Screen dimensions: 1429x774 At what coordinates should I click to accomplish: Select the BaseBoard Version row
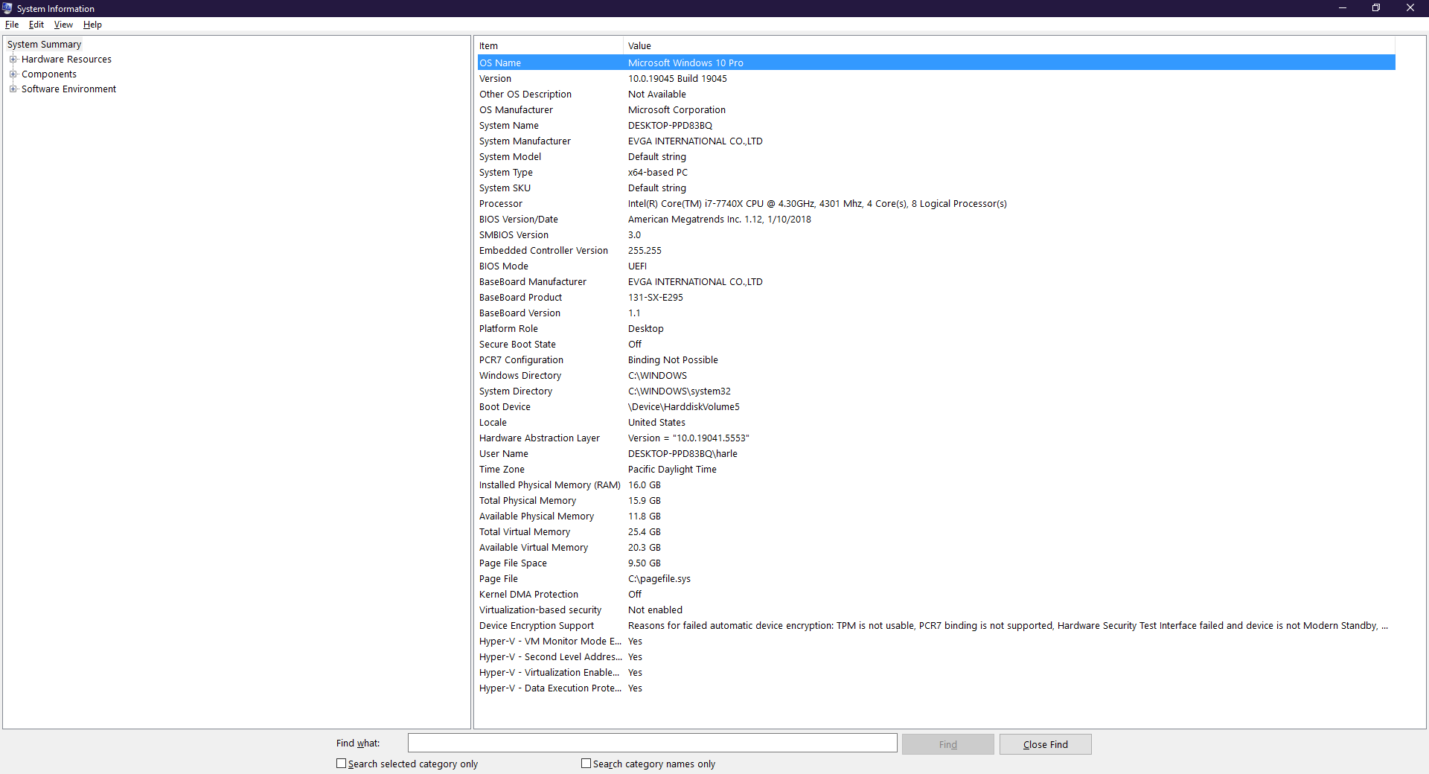936,313
